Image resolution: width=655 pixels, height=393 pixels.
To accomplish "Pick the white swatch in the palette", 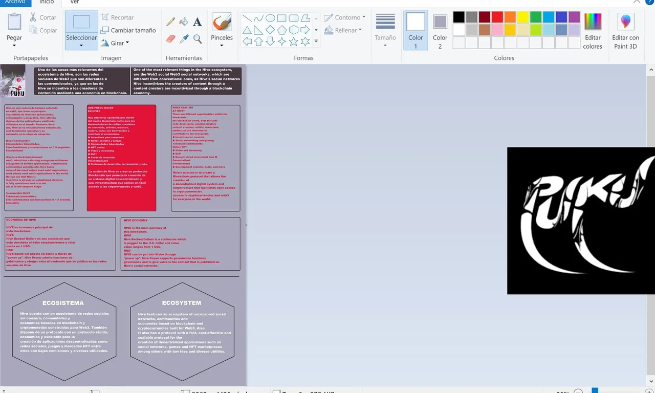I will [458, 30].
